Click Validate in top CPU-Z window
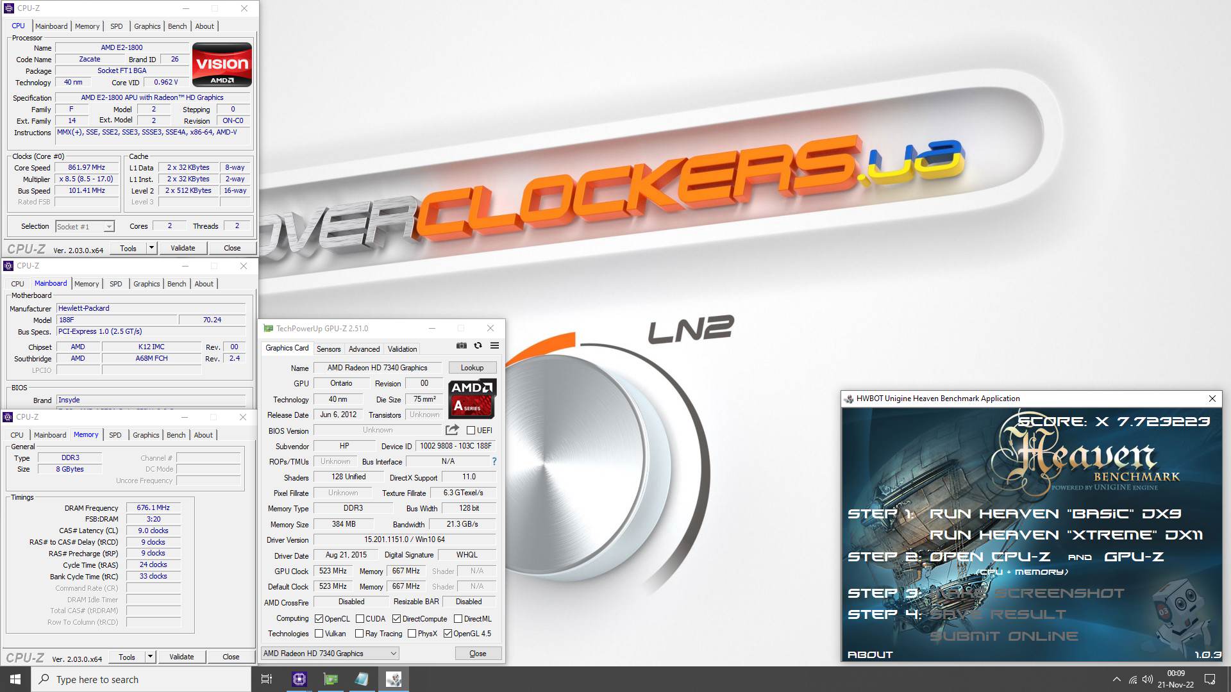The height and width of the screenshot is (692, 1231). pos(183,248)
